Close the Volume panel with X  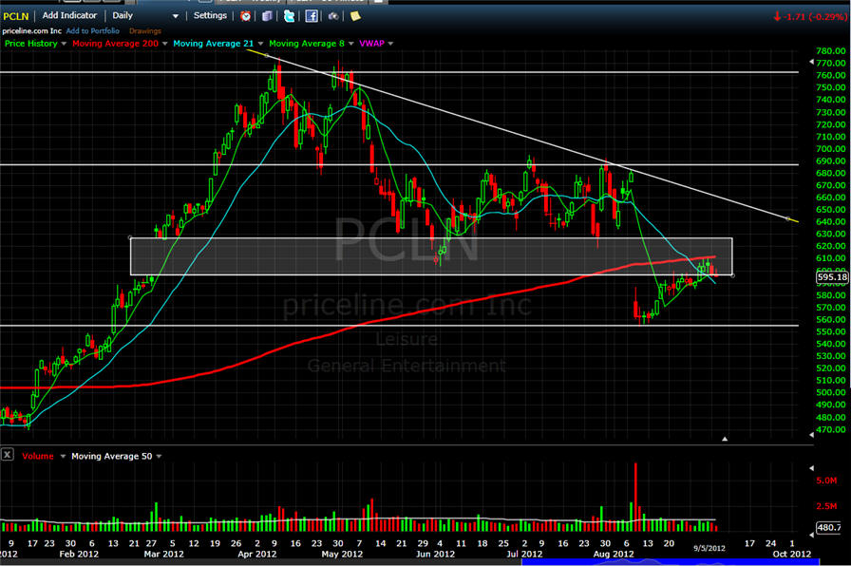[7, 455]
